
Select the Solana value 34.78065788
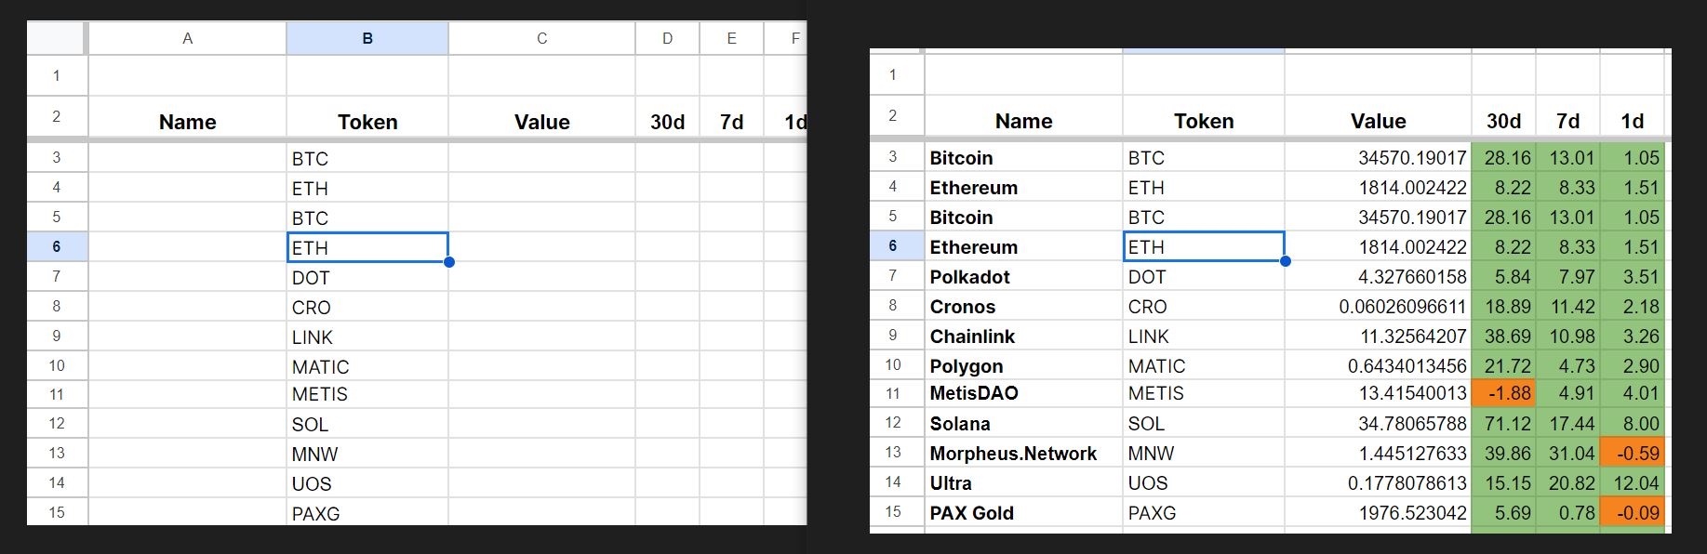pos(1378,424)
